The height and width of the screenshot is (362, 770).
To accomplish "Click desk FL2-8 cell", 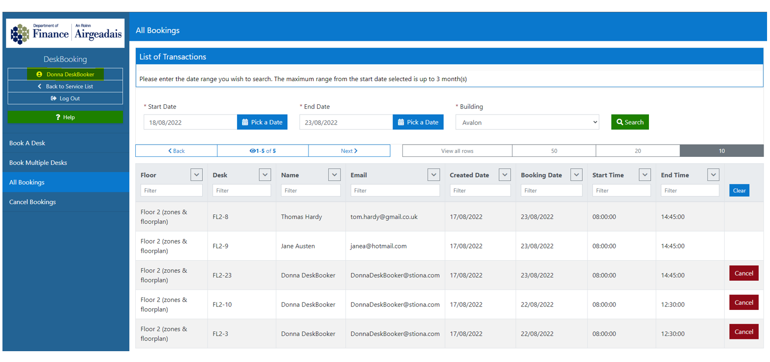I will click(242, 216).
